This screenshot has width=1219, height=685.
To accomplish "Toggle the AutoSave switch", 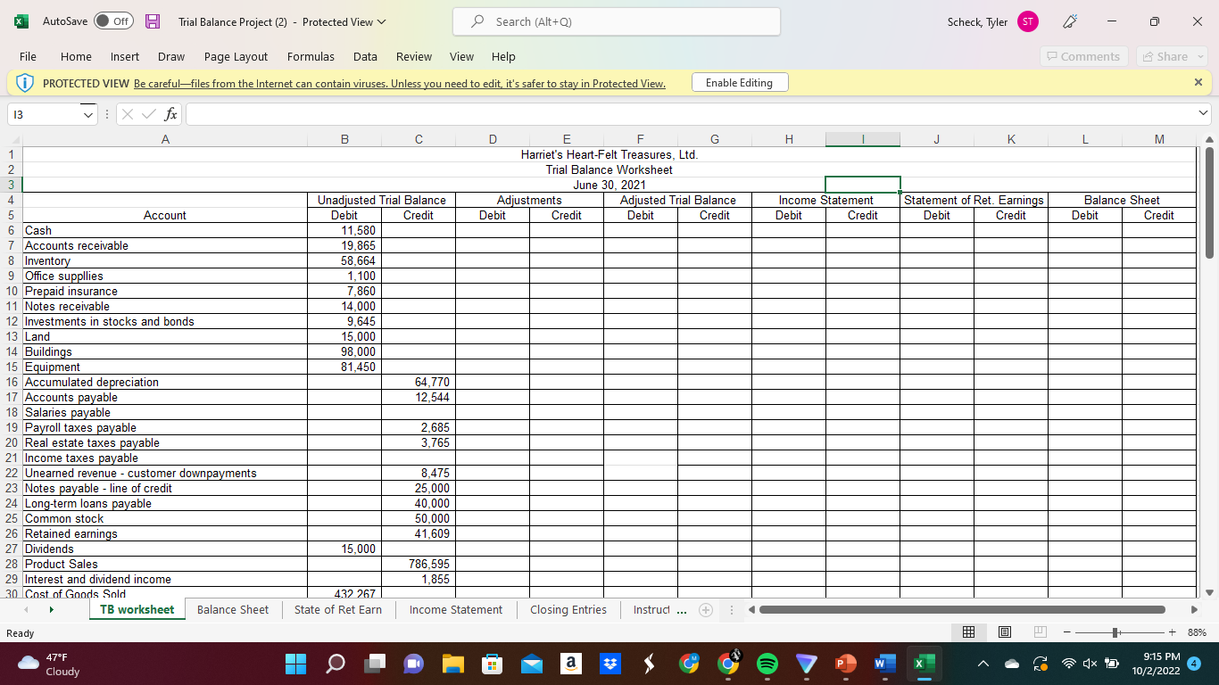I will [x=114, y=21].
